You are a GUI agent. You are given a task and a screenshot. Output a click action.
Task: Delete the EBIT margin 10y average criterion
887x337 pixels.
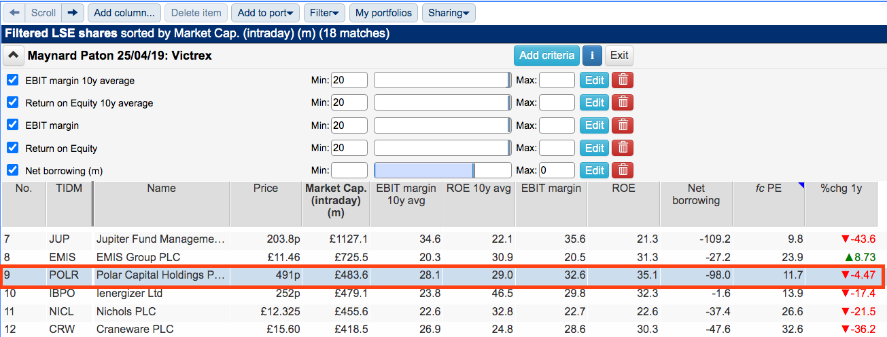623,80
